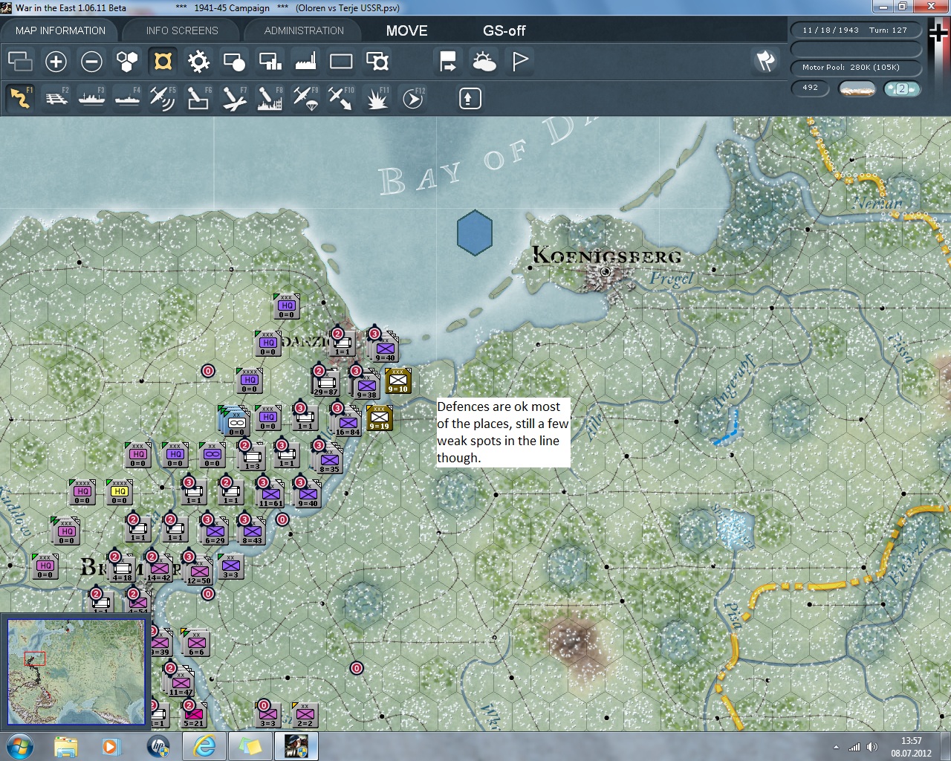Click the date and Turn 127 display
The image size is (951, 761).
pyautogui.click(x=855, y=30)
